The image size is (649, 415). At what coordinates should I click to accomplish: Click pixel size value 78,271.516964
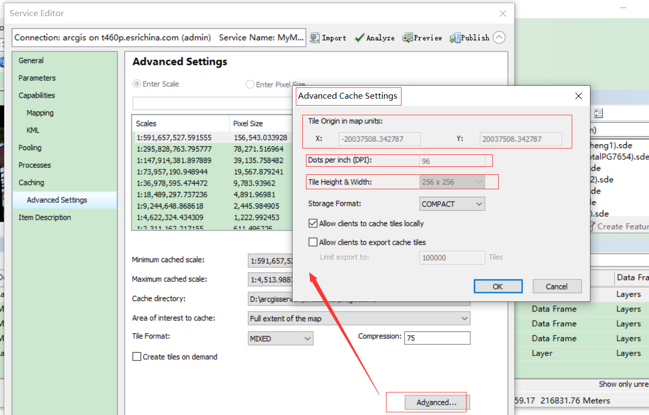point(259,149)
